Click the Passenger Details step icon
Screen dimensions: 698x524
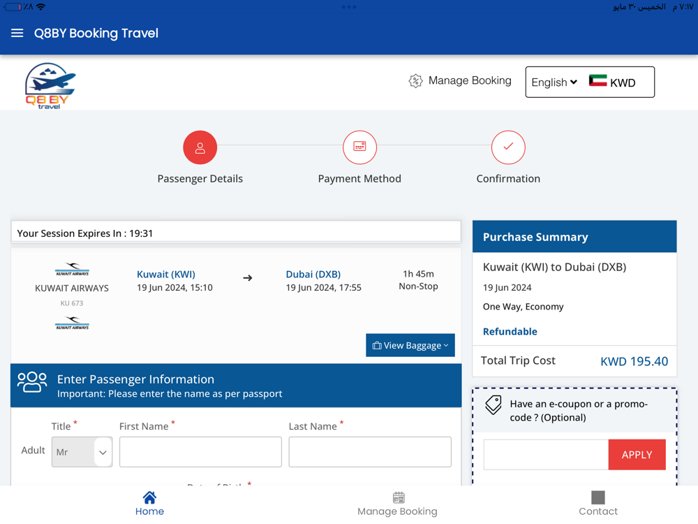click(200, 147)
